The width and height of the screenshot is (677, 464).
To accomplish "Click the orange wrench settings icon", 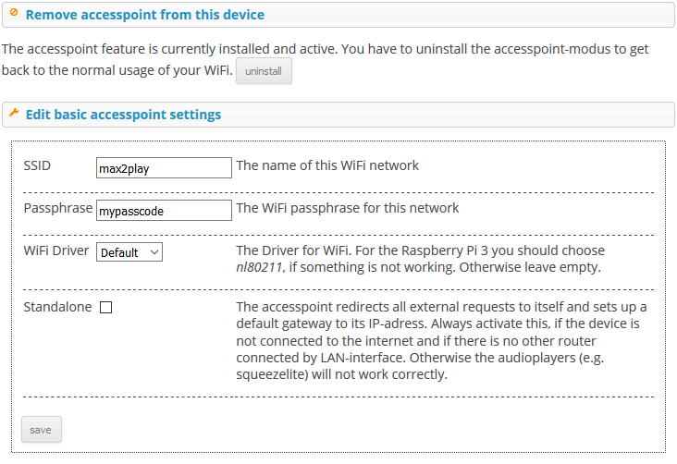I will click(14, 113).
